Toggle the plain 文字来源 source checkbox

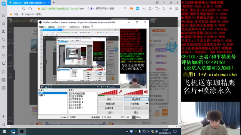click(70, 105)
